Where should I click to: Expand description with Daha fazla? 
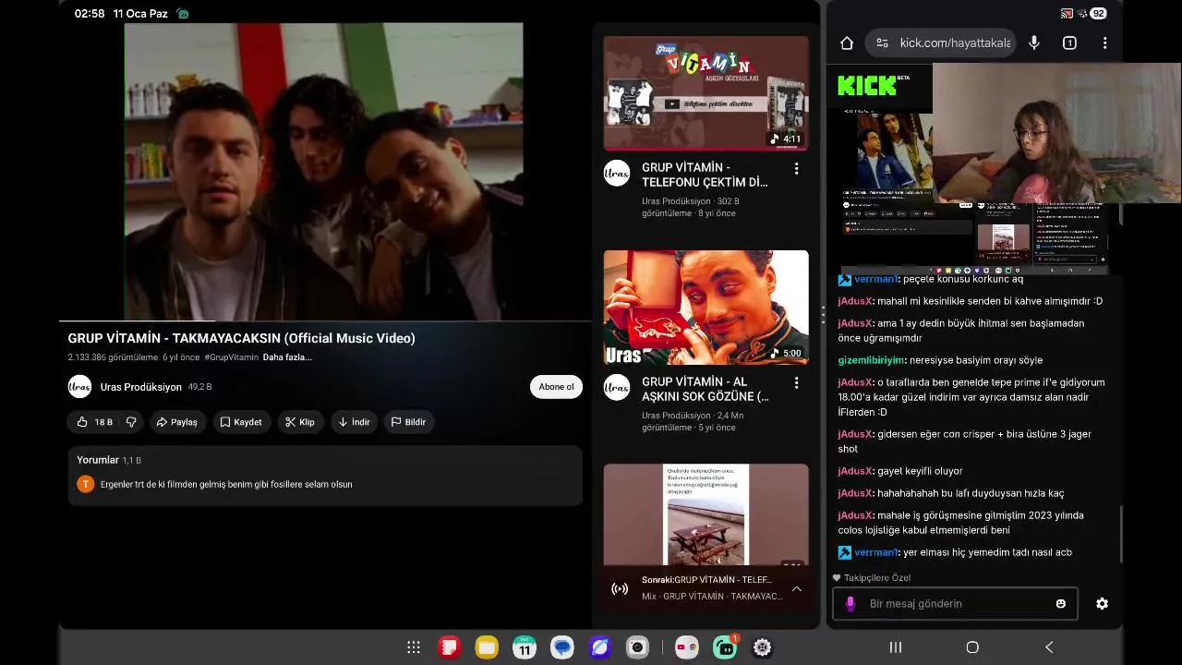click(x=287, y=357)
